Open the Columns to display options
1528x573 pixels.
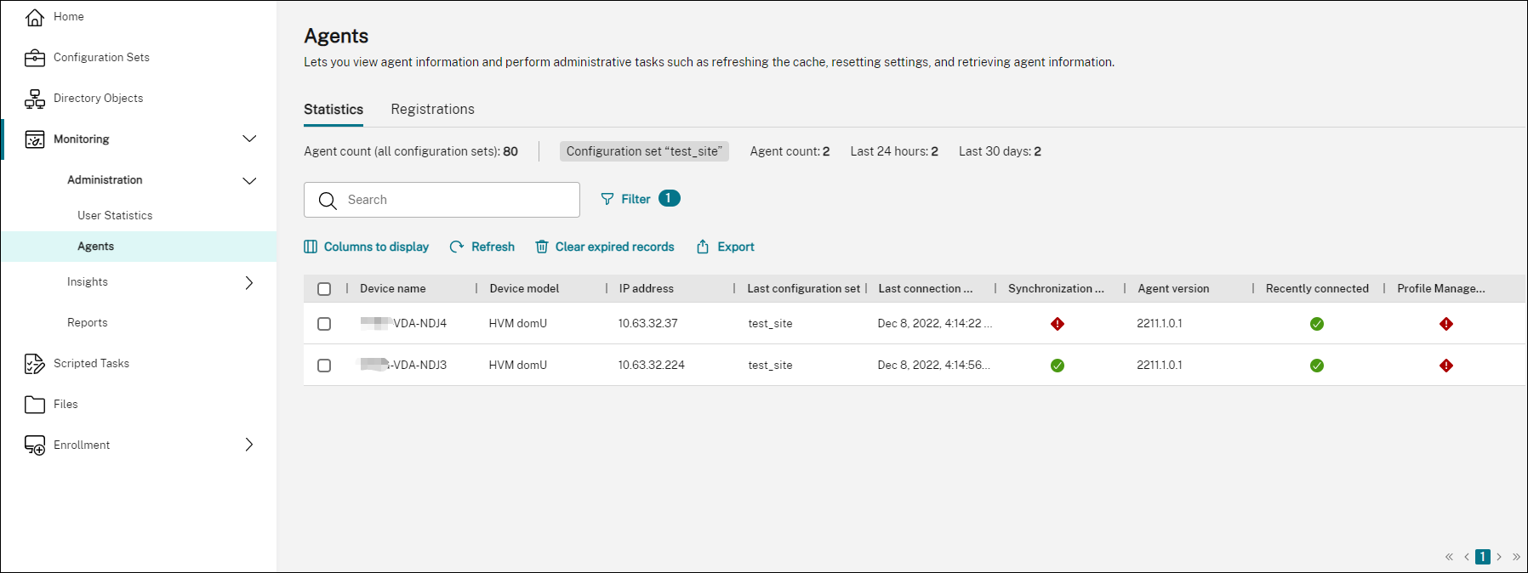point(367,247)
